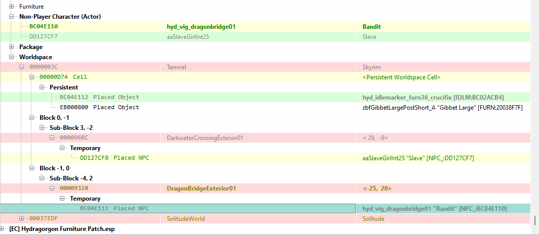540x235 pixels.
Task: Collapse the 0000003C Tamriel worldspace node
Action: 21,67
